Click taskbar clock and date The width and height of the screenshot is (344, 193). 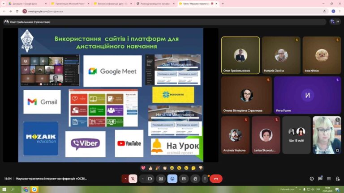(x=327, y=189)
